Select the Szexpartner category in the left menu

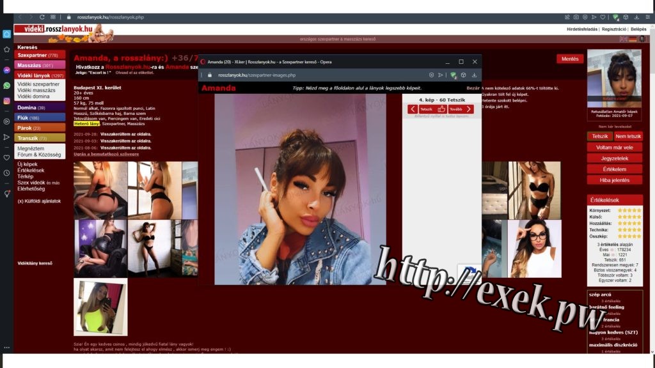[x=40, y=56]
